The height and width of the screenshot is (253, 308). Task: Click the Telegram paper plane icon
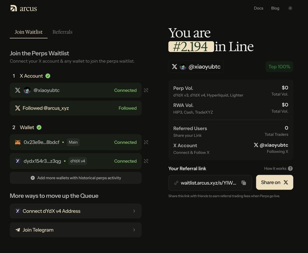click(18, 230)
